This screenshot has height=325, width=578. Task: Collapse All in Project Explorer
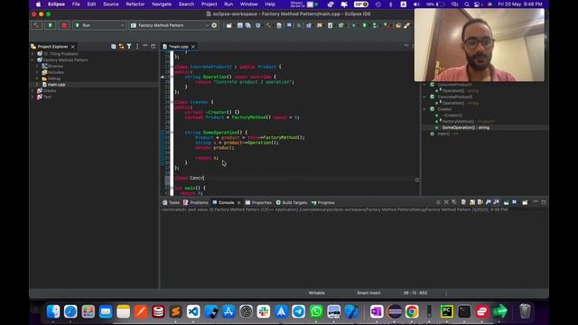click(114, 46)
